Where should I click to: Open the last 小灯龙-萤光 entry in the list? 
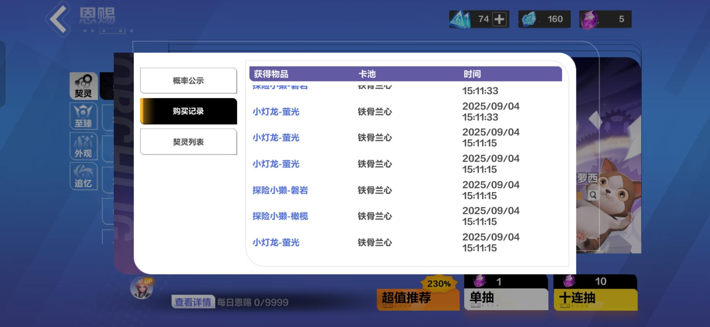point(276,243)
